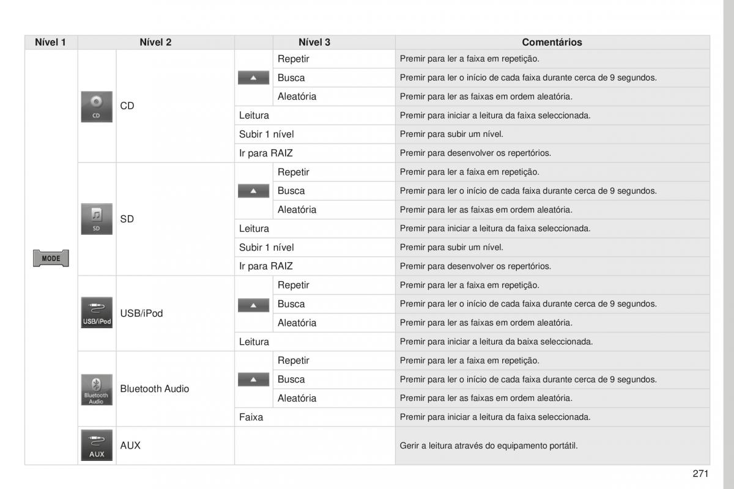The width and height of the screenshot is (734, 489).
Task: Choose the USB/iPod source icon
Action: pos(97,313)
